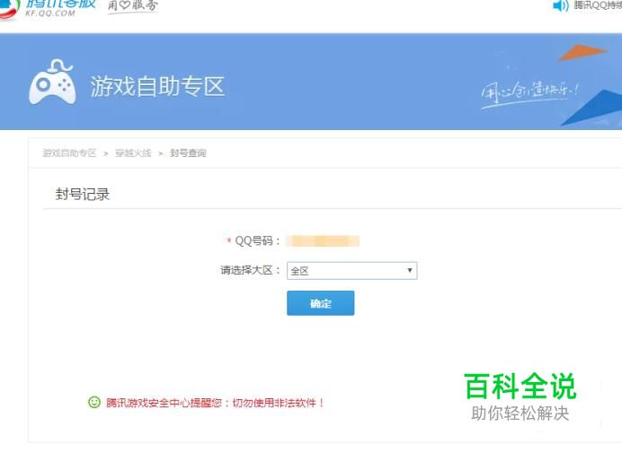Image resolution: width=622 pixels, height=453 pixels.
Task: Click the game controller icon in banner
Action: pyautogui.click(x=52, y=83)
